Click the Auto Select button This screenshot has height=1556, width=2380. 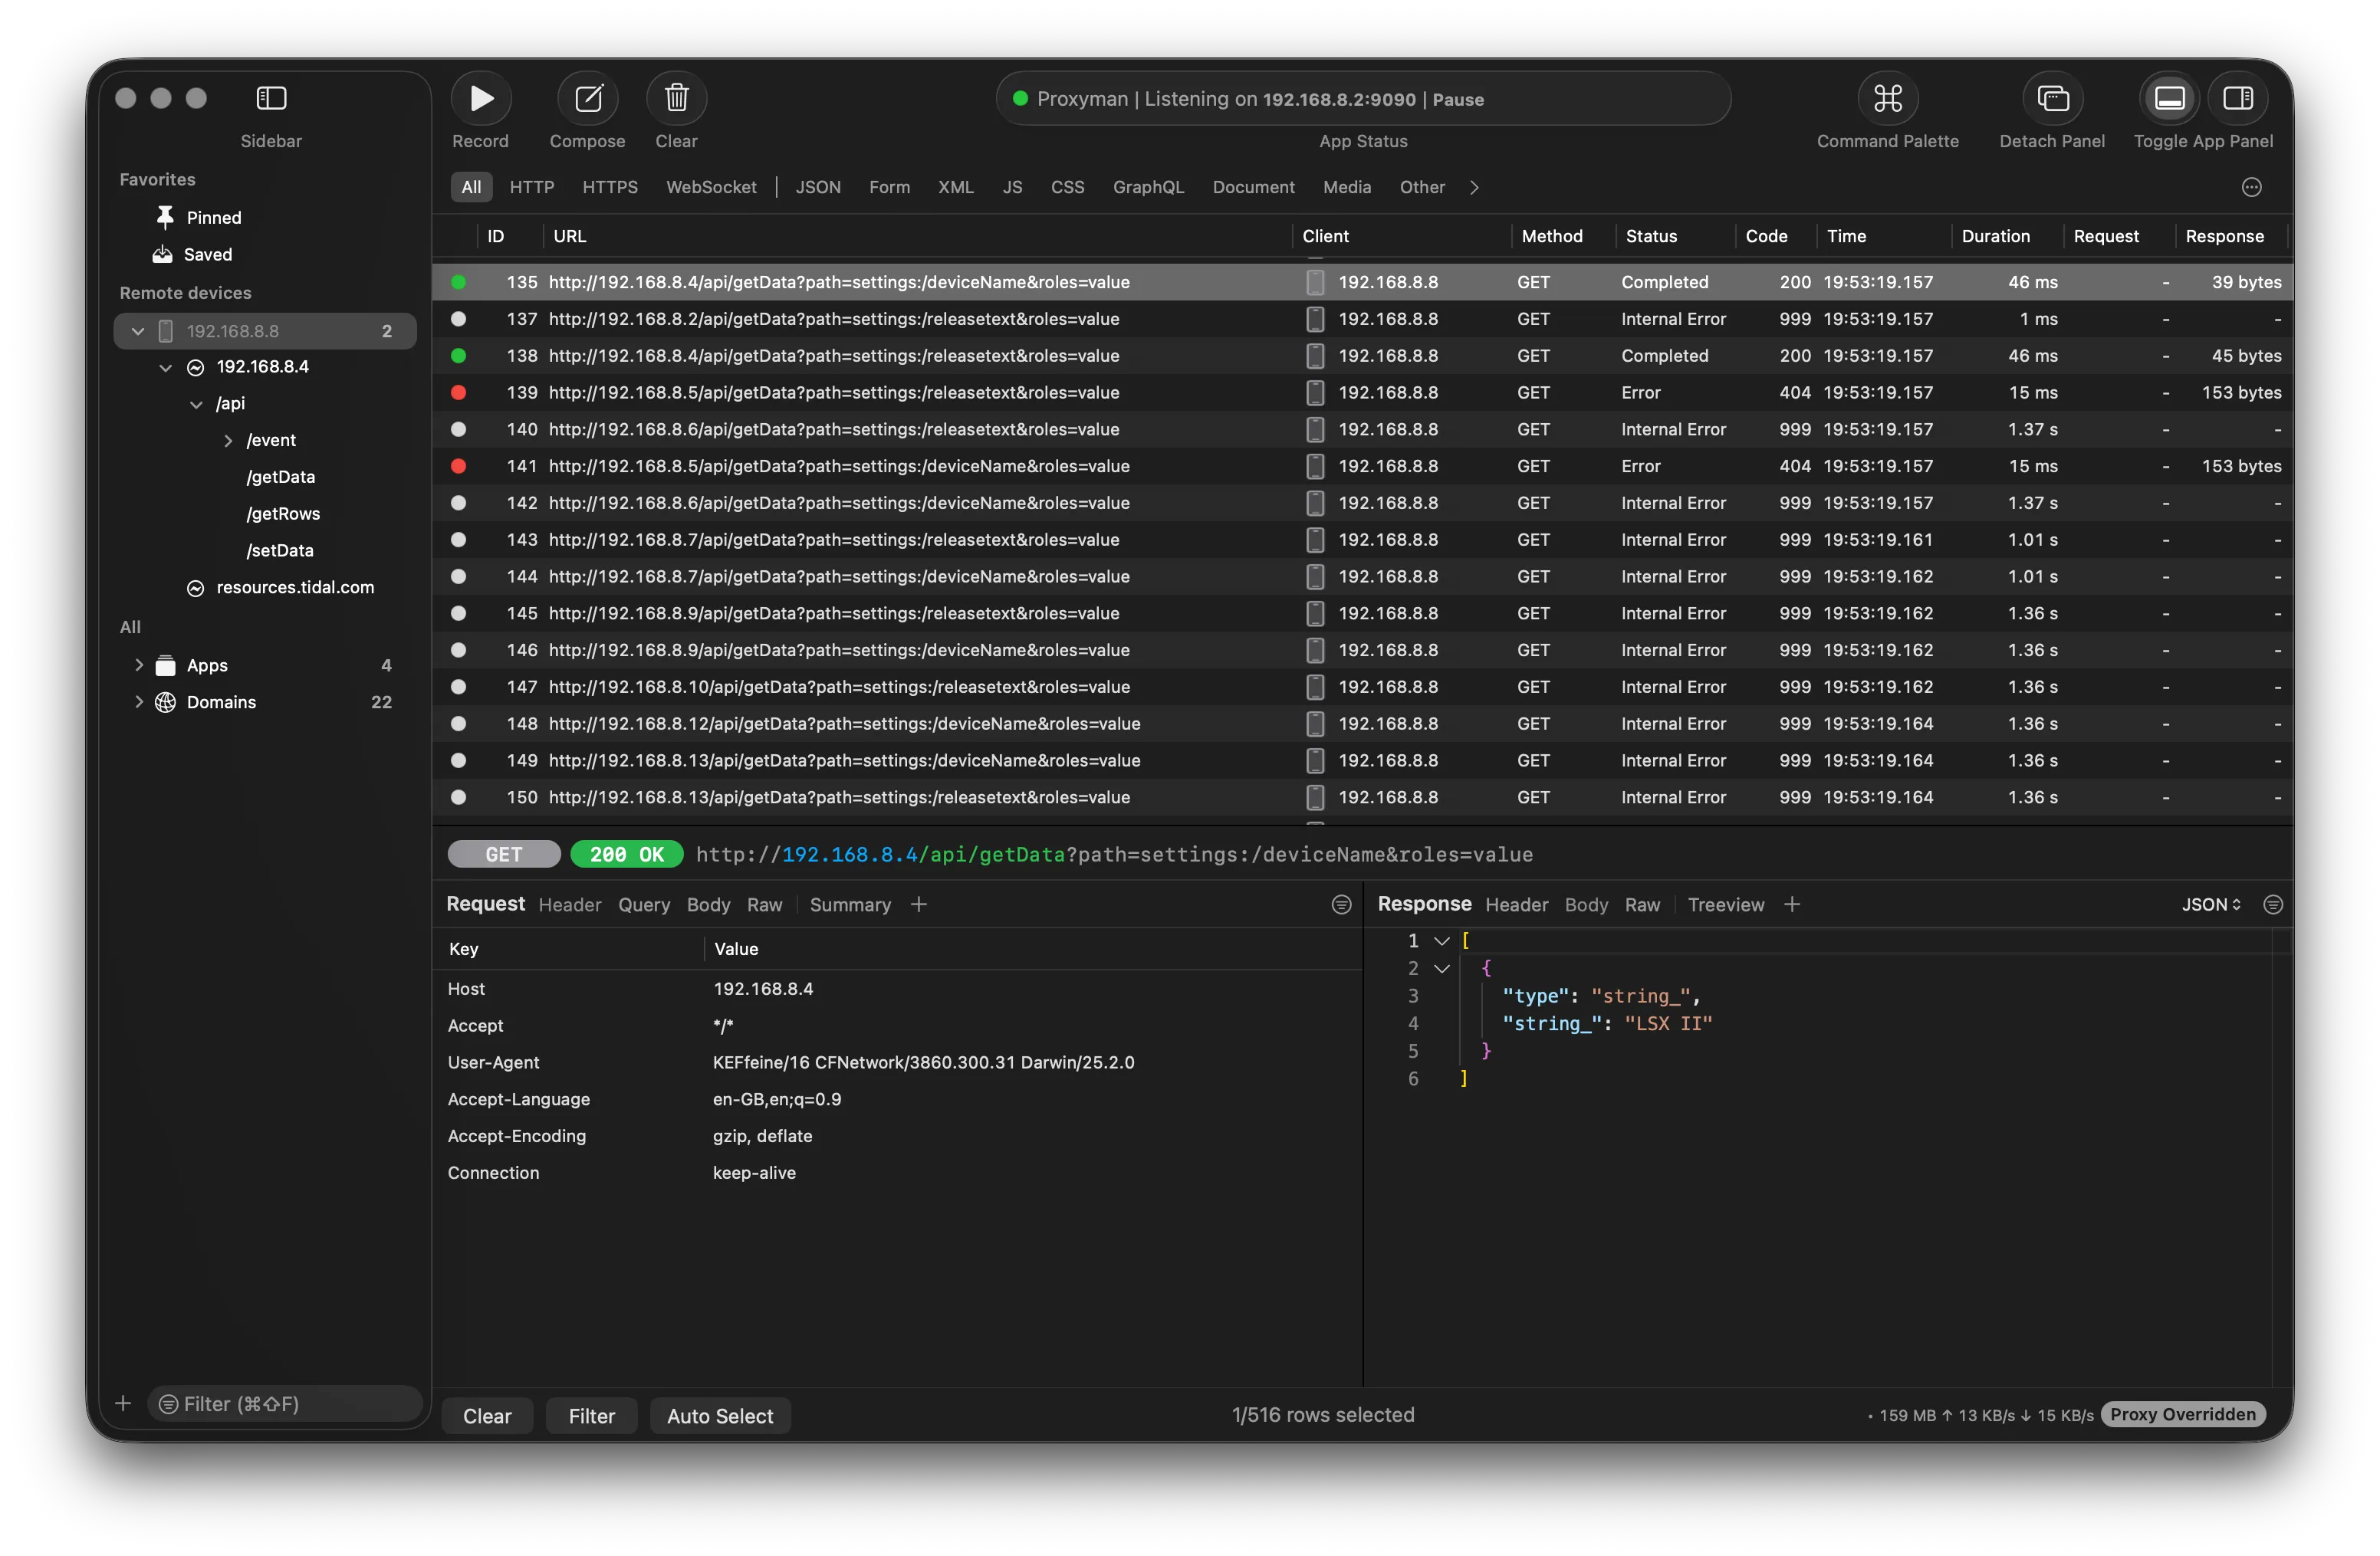click(x=720, y=1415)
